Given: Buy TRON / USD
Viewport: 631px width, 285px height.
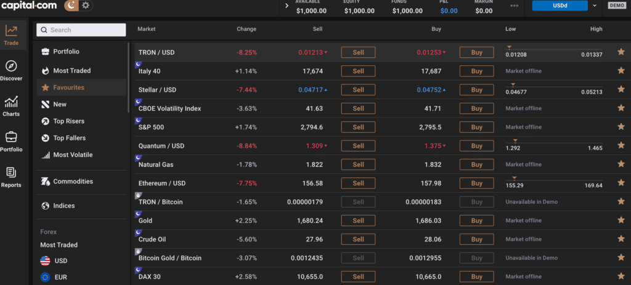Looking at the screenshot, I should (476, 52).
